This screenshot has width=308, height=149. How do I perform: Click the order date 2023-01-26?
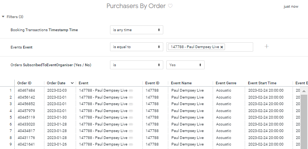(x=57, y=144)
